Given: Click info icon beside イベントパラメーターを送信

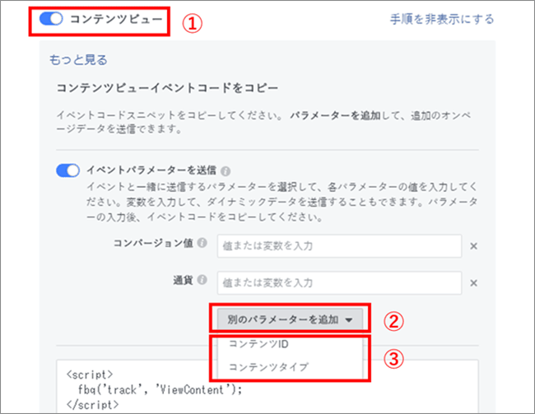Looking at the screenshot, I should (225, 170).
